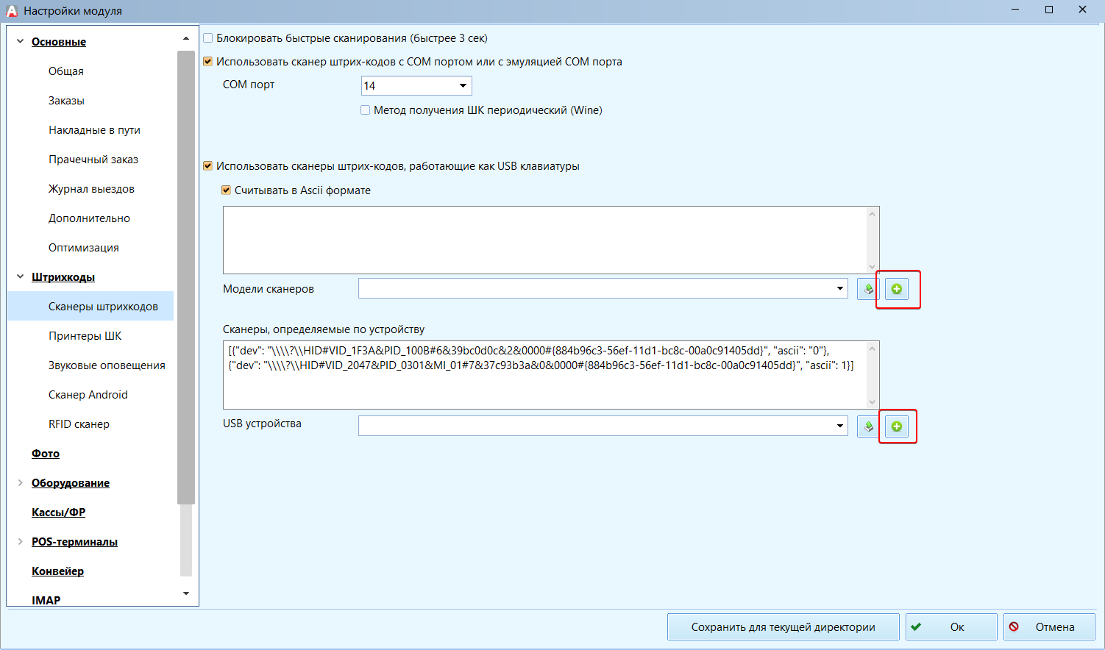Click eraser icon next to Модели сканеров dropdown
This screenshot has height=650, width=1105.
868,289
